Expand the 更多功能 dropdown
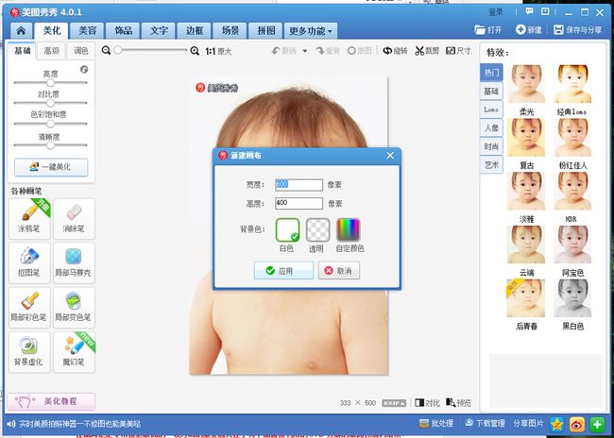614x438 pixels. point(311,31)
